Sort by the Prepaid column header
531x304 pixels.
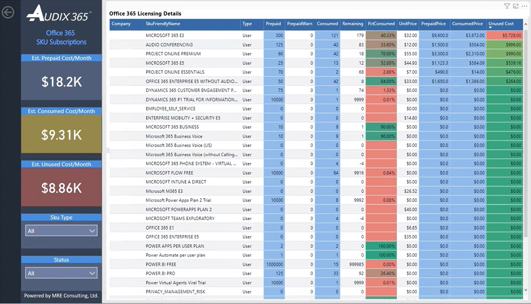[x=273, y=24]
